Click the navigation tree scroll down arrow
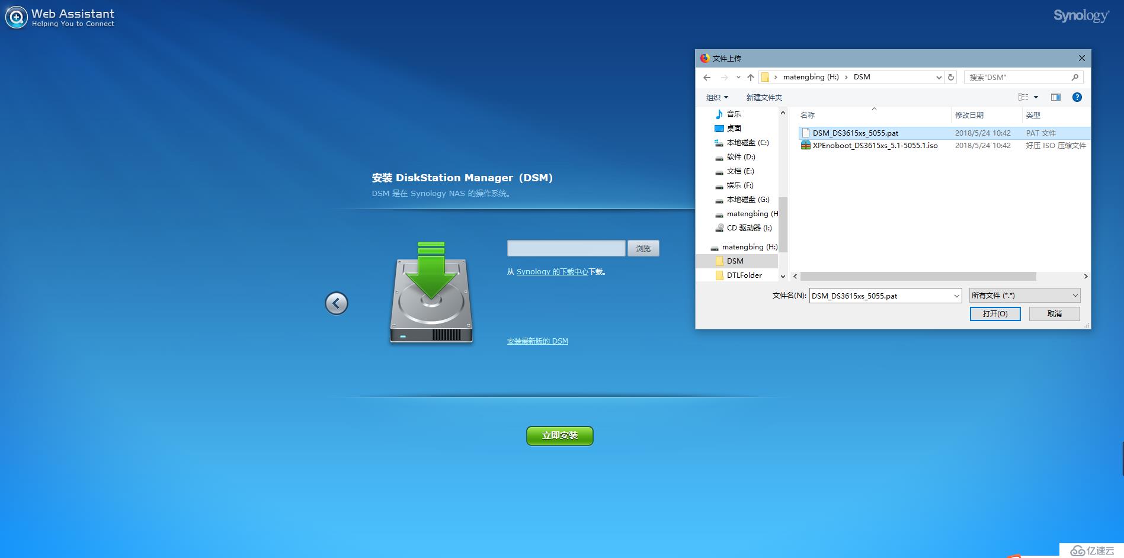 [x=783, y=276]
